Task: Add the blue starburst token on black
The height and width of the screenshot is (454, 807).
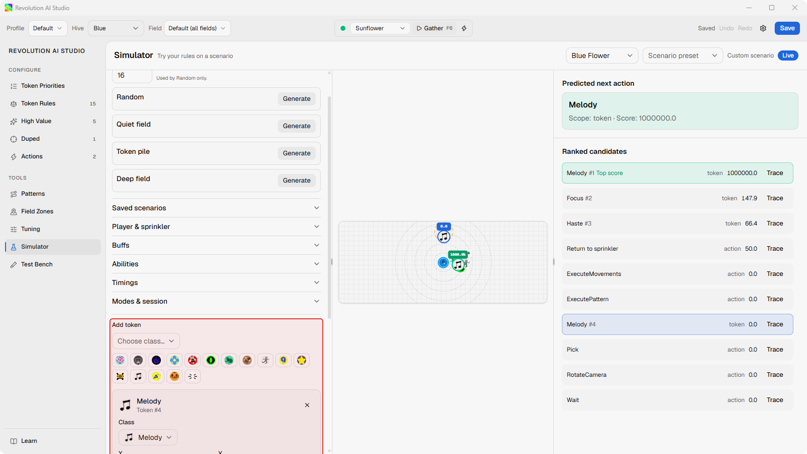Action: coord(156,360)
